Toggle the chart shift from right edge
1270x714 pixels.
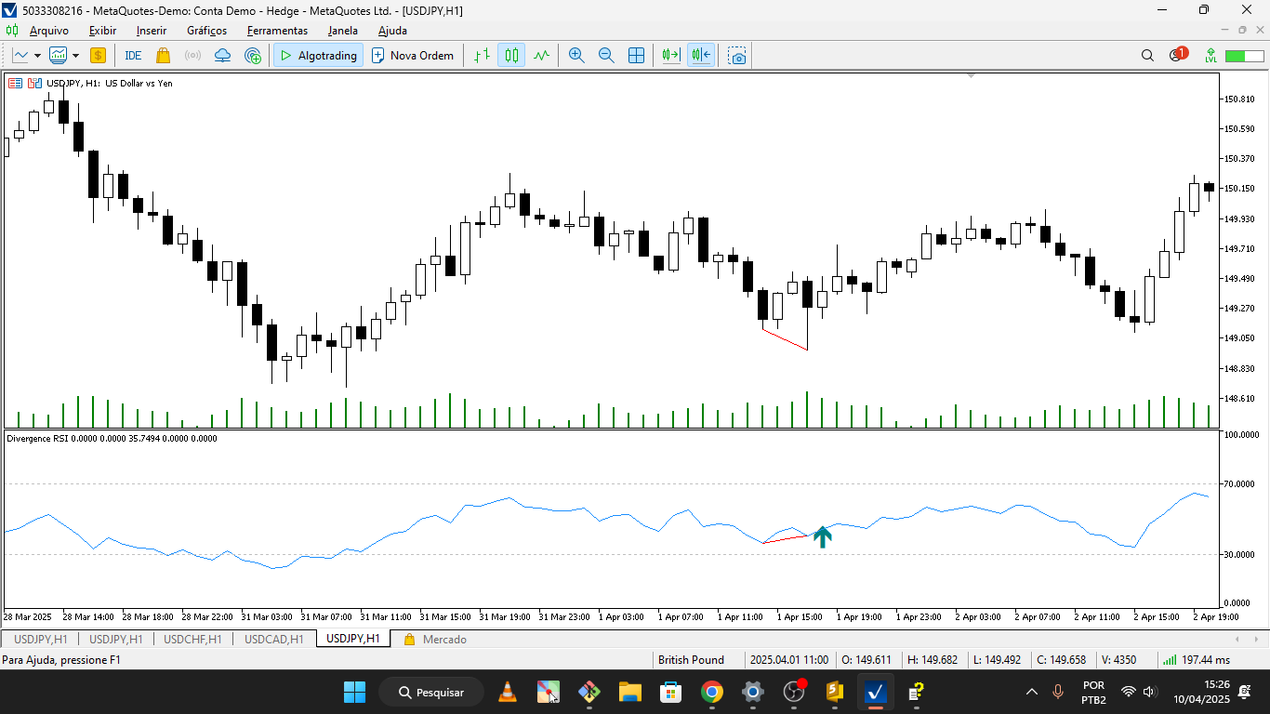(701, 55)
